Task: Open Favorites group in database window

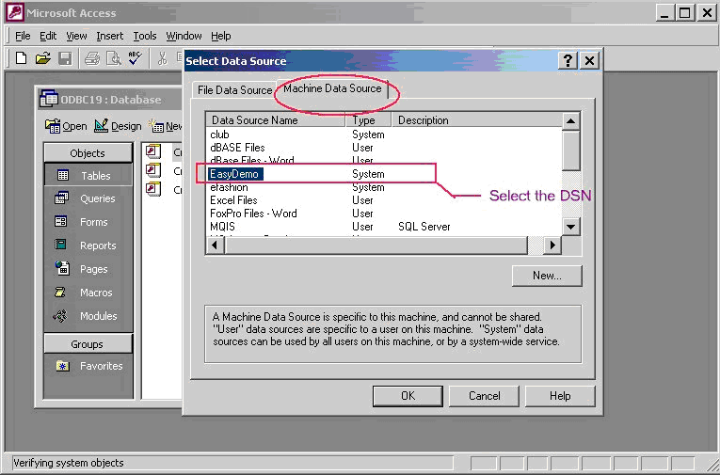Action: pos(88,366)
